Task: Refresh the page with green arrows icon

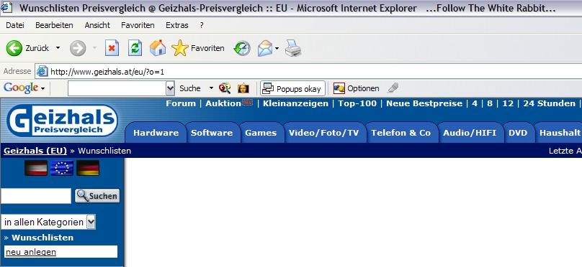Action: click(x=135, y=48)
